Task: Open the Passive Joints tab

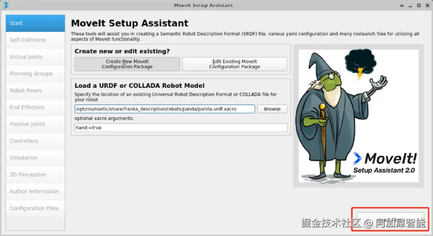Action: (x=35, y=124)
